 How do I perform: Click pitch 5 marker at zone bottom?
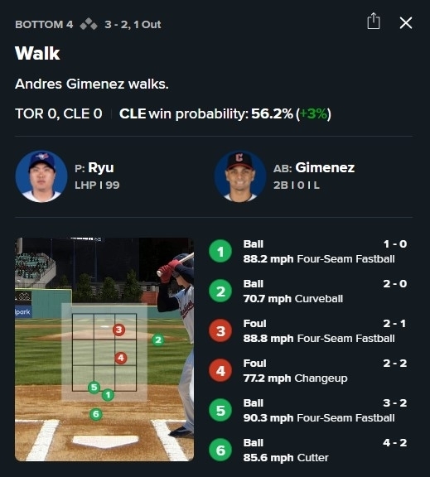click(94, 388)
